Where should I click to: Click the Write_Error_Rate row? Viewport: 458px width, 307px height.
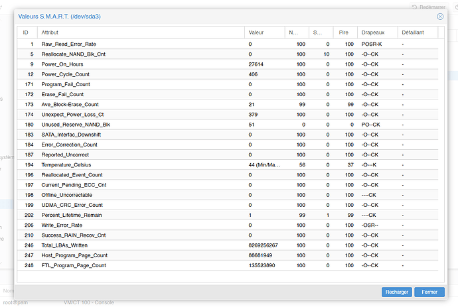click(61, 225)
